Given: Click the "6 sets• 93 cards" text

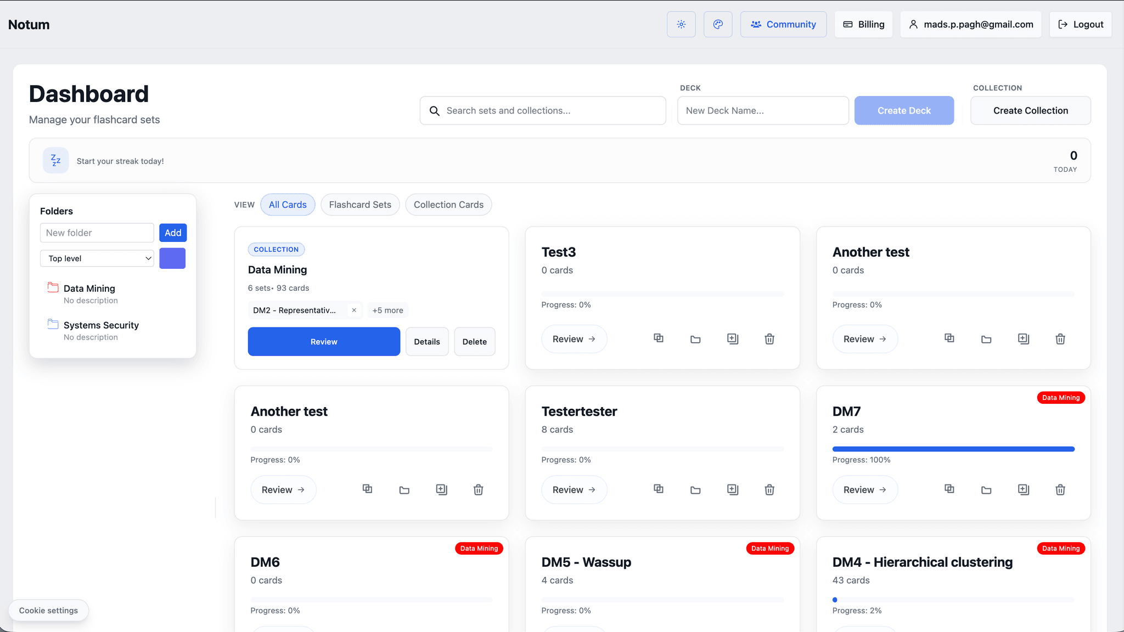Looking at the screenshot, I should click(x=278, y=288).
